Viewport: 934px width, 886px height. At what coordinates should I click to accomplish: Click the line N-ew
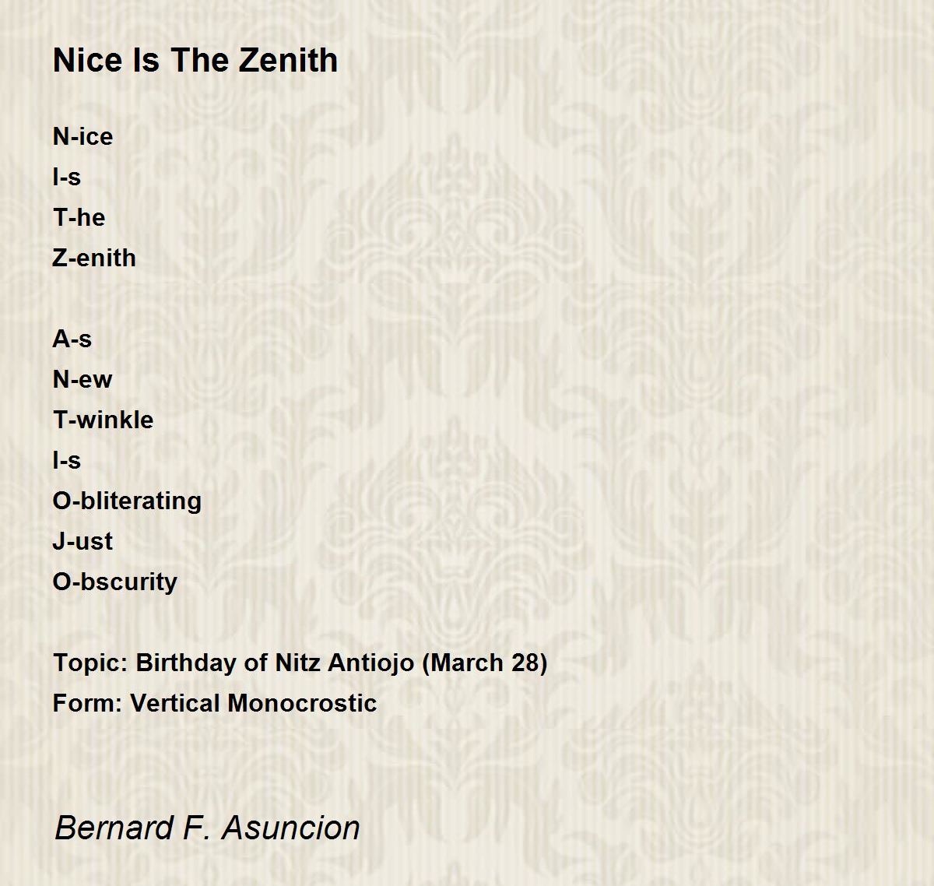click(83, 379)
